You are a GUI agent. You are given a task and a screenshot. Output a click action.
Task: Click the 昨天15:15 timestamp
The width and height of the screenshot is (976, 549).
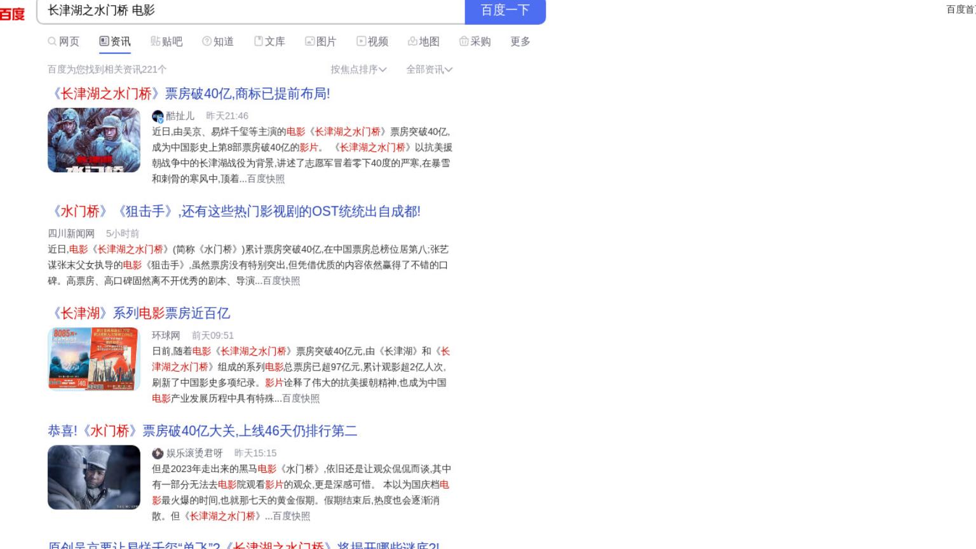pyautogui.click(x=255, y=453)
